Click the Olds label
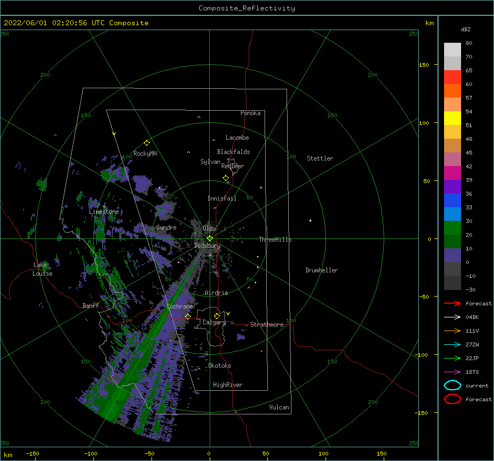The width and height of the screenshot is (494, 461). pyautogui.click(x=209, y=229)
